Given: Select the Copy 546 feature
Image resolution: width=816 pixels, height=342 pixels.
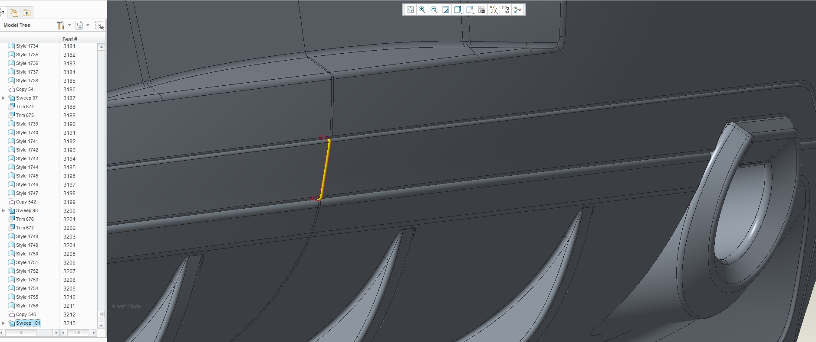Looking at the screenshot, I should click(x=26, y=314).
